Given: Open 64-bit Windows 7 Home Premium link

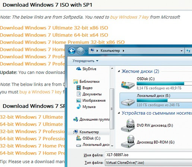Looking at the screenshot, I should pos(32,153).
